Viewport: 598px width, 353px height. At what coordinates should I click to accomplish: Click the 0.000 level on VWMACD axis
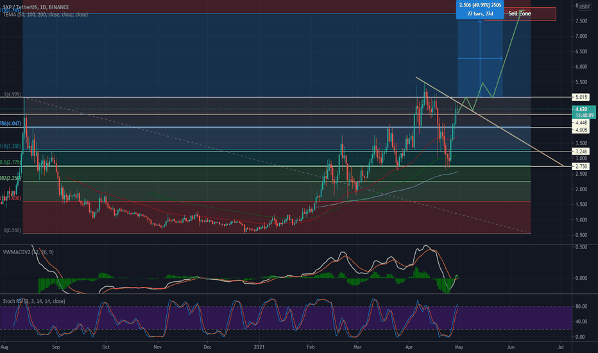(581, 278)
